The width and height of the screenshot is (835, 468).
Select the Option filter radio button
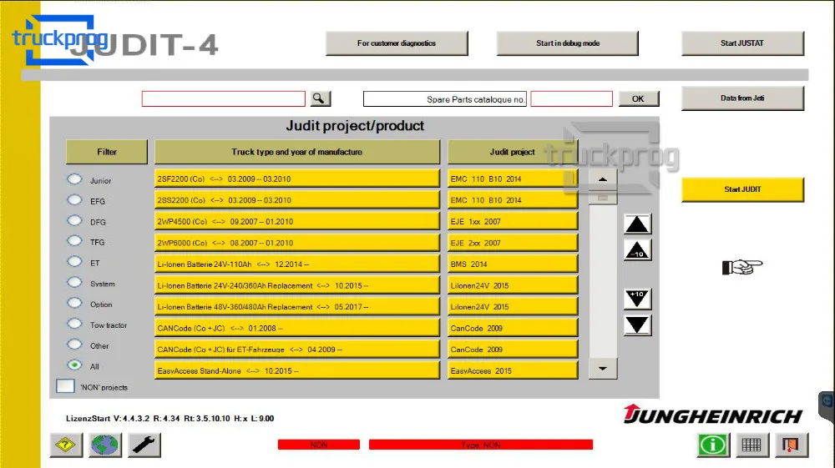click(74, 303)
